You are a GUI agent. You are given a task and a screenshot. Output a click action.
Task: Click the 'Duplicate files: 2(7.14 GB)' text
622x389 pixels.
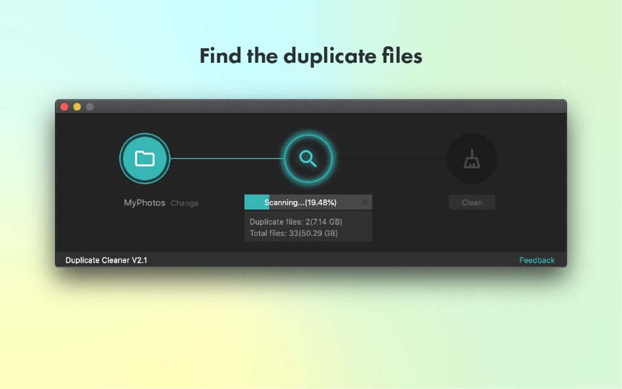[x=296, y=222]
